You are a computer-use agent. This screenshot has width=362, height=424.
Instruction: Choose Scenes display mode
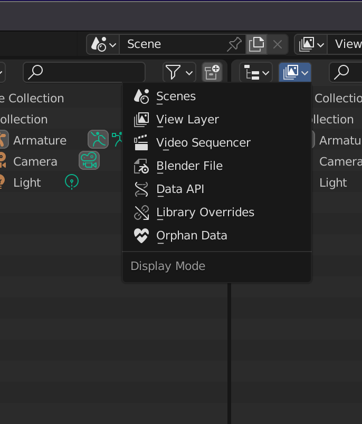point(217,97)
